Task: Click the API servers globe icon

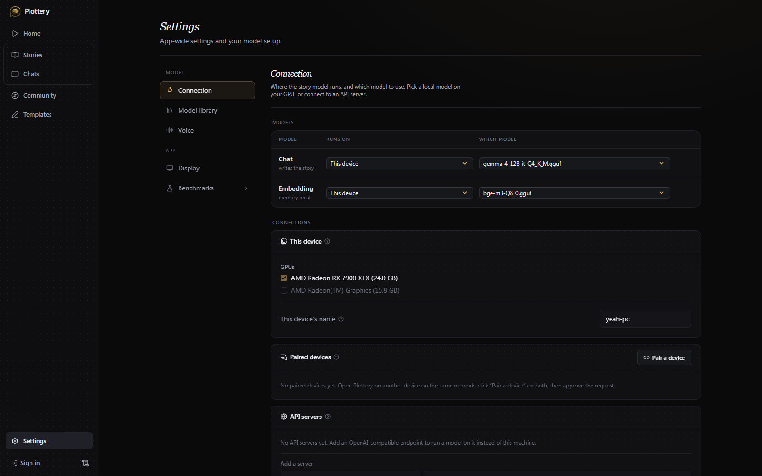Action: tap(284, 417)
